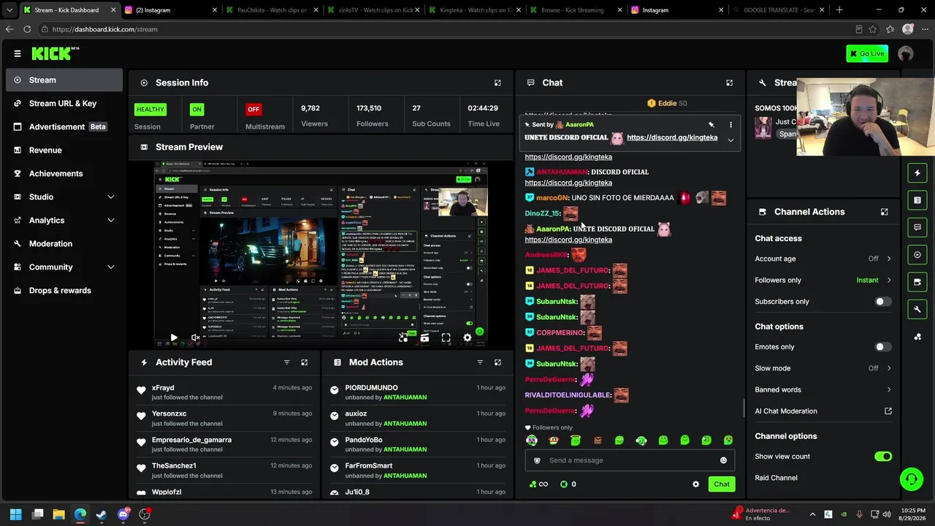Click the green Chat send button

point(722,484)
